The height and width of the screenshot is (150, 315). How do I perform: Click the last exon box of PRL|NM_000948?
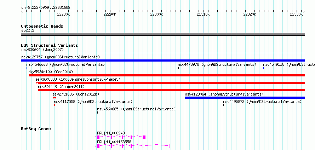tap(144, 137)
